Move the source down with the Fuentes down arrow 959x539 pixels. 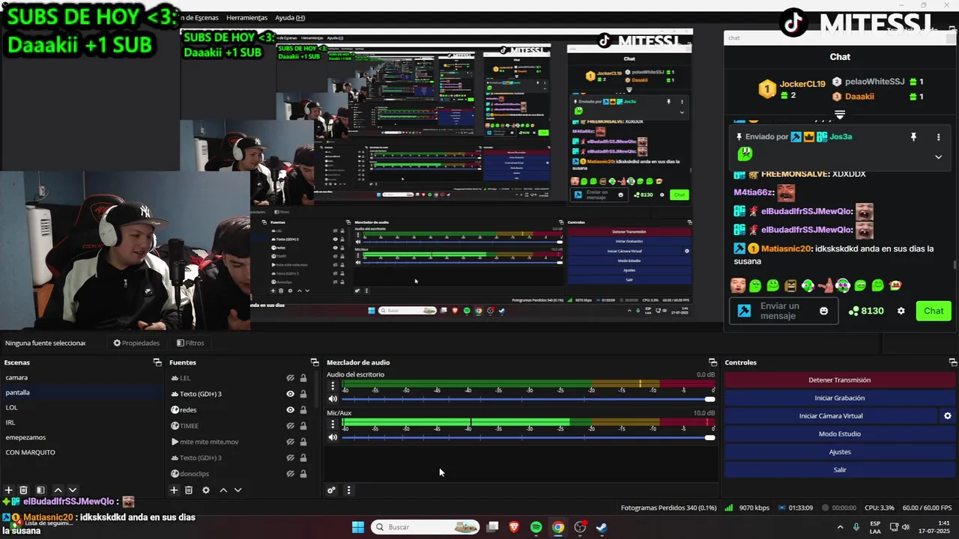pos(238,490)
